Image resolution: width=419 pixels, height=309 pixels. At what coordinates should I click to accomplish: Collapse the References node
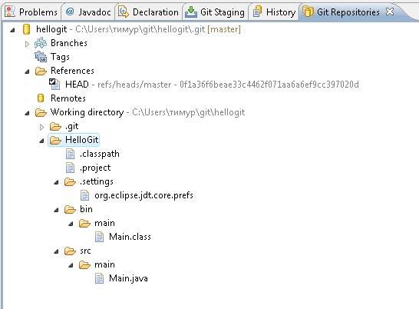[x=27, y=71]
